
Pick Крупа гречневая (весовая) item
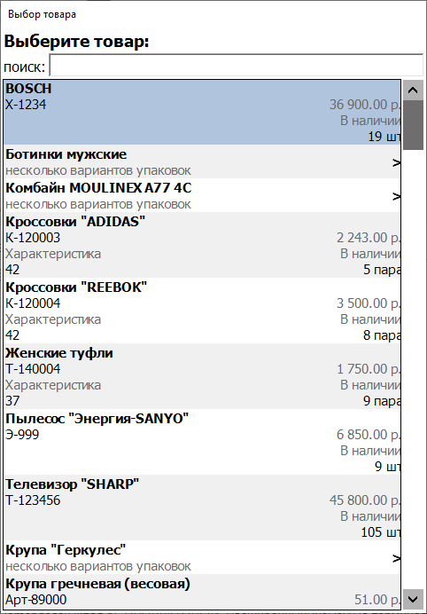click(x=202, y=592)
